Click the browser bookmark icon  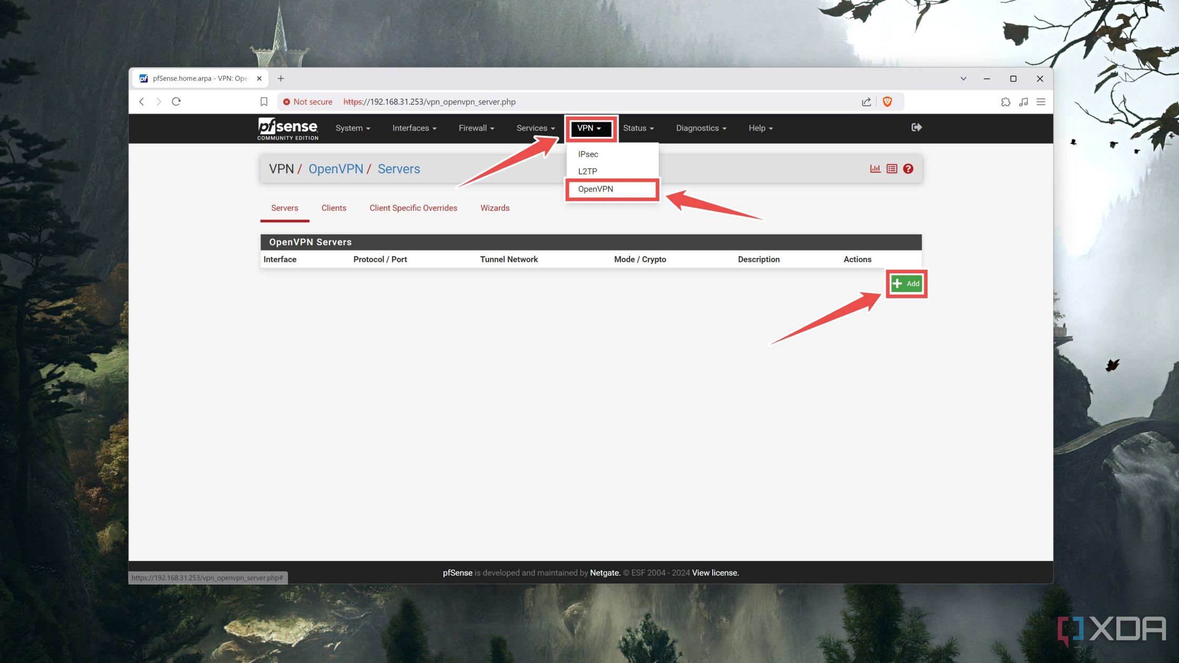click(x=264, y=101)
